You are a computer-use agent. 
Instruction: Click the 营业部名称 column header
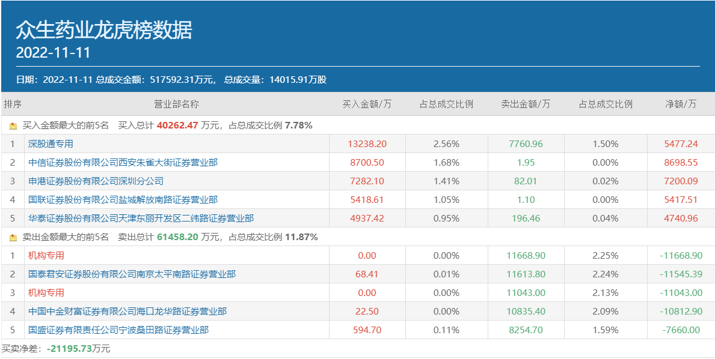(x=176, y=104)
